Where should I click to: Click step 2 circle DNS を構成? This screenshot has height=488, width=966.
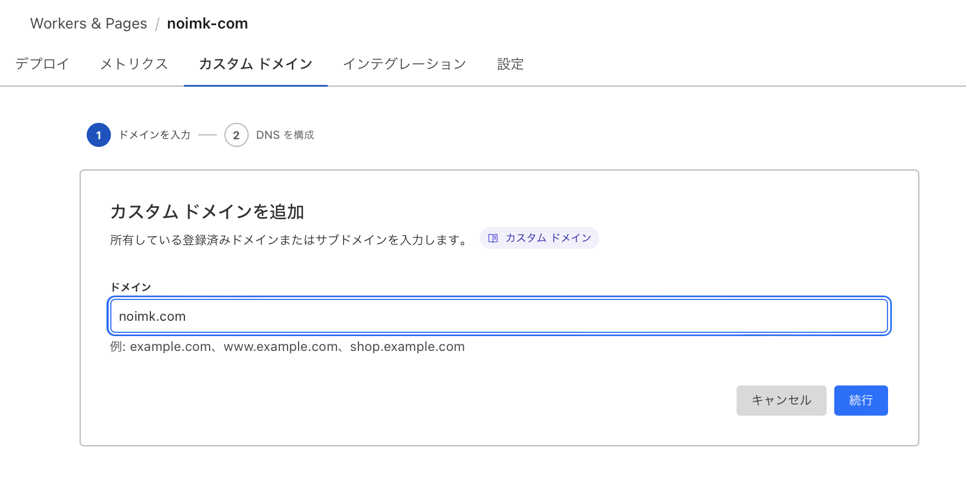pyautogui.click(x=237, y=135)
